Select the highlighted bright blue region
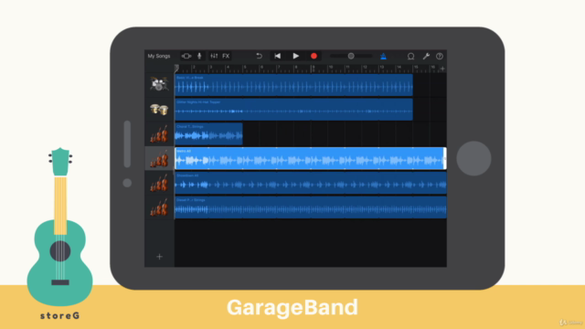Screen dimensions: 585x329 311,158
